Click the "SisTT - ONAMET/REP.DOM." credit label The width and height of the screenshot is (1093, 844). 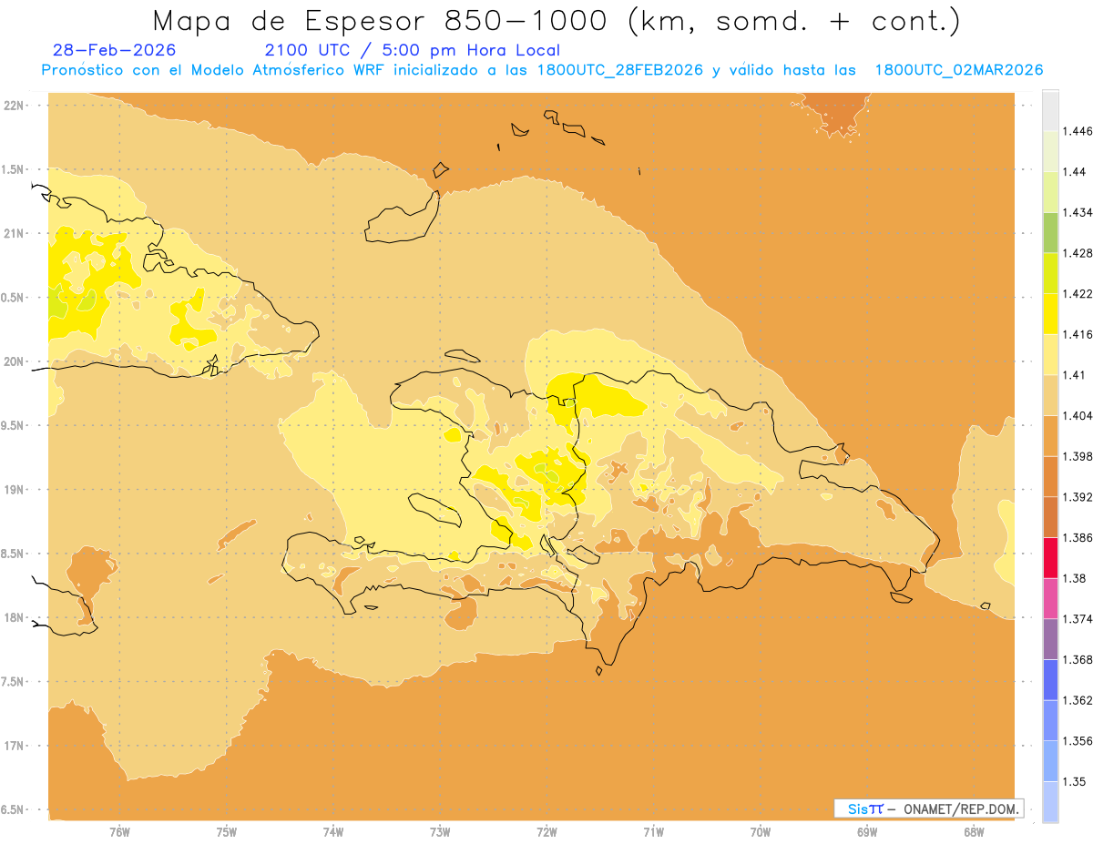tap(930, 808)
